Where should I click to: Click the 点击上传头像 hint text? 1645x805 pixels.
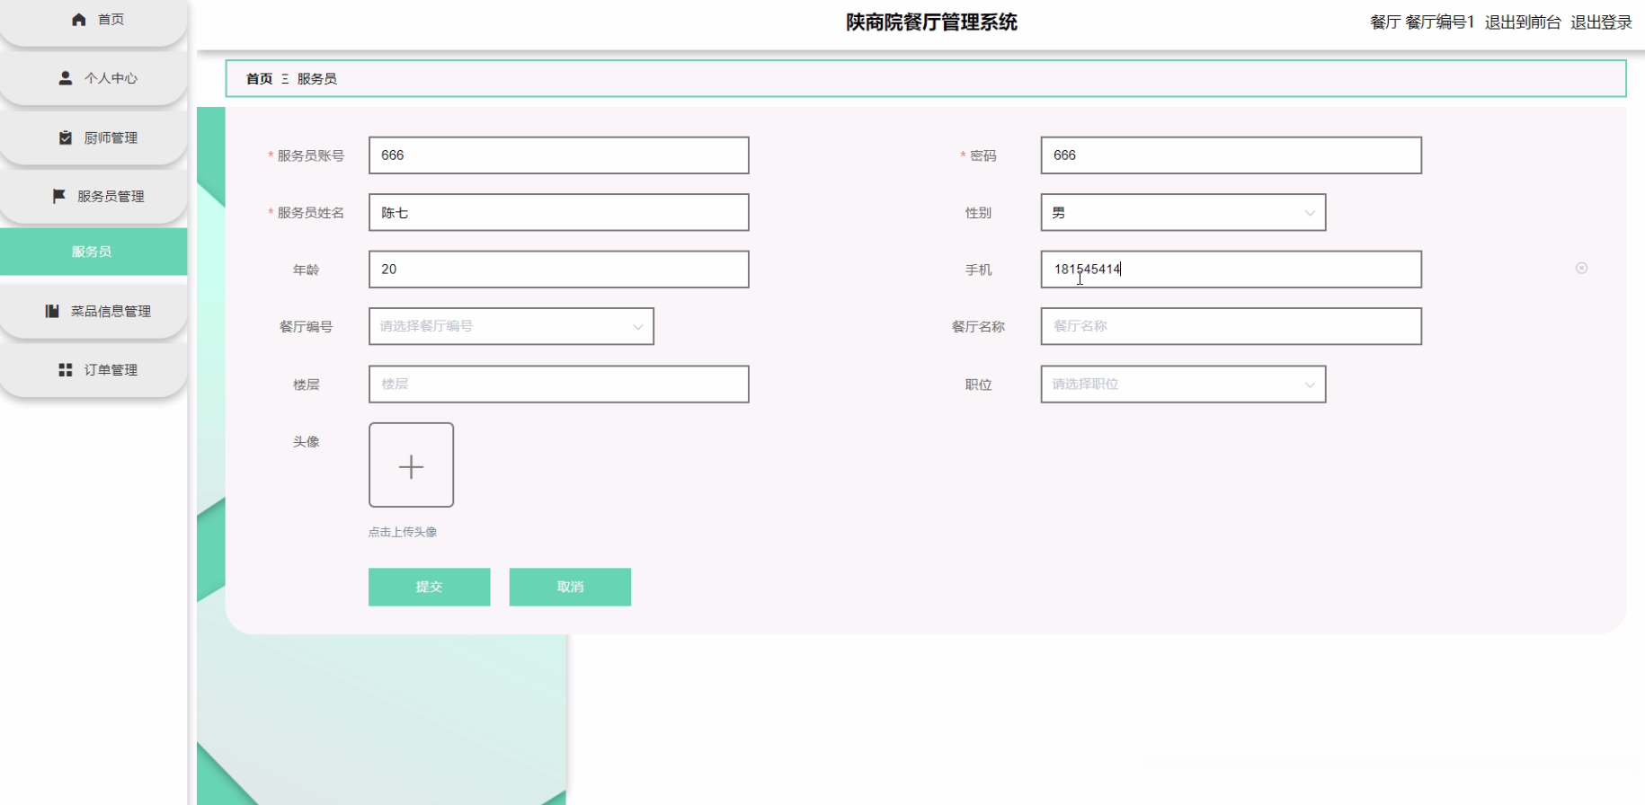tap(403, 532)
